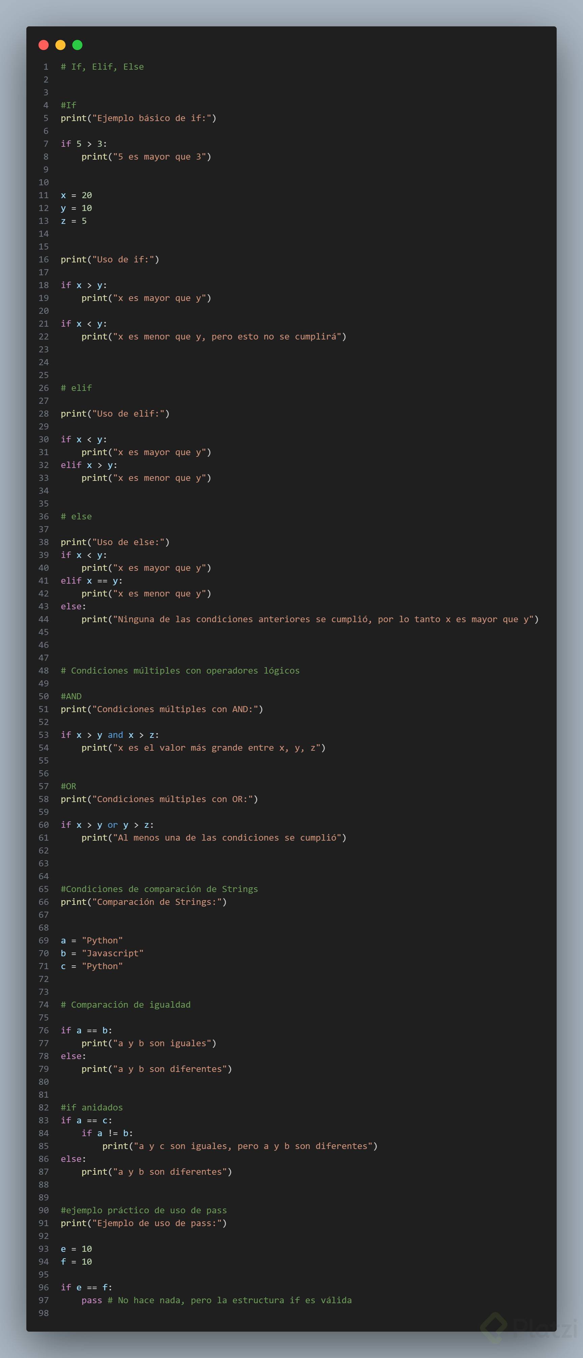Click the "and" keyword in the condition
Viewport: 583px width, 1358px height.
[115, 735]
